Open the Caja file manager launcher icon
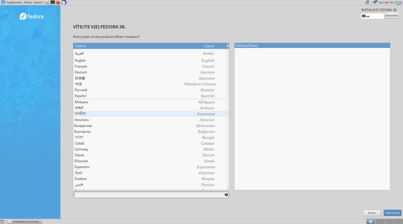 pos(47,2)
